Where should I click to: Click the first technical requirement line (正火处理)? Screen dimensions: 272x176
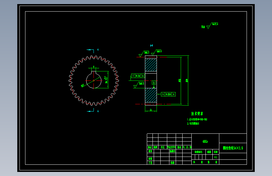click(197, 119)
